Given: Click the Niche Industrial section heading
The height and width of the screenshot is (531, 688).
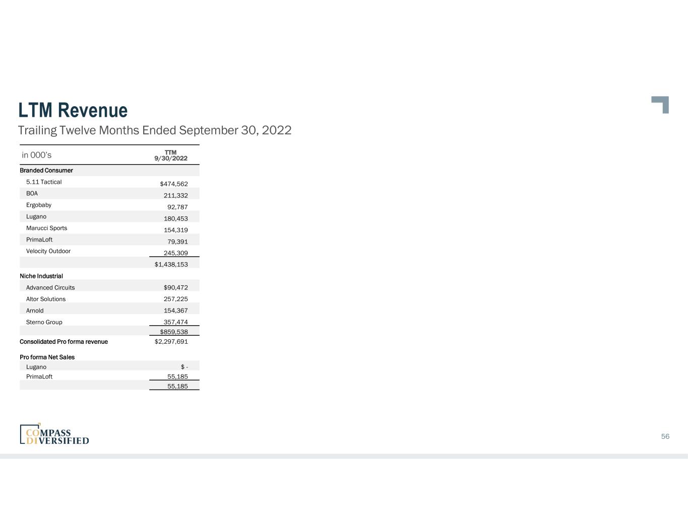Looking at the screenshot, I should 41,276.
